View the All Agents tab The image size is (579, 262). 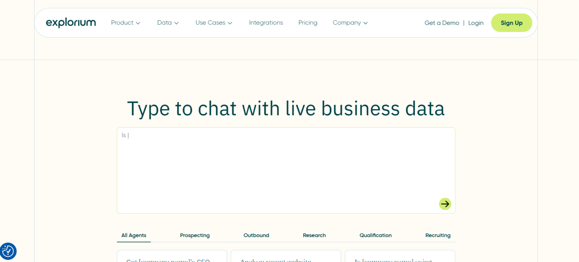coord(133,235)
